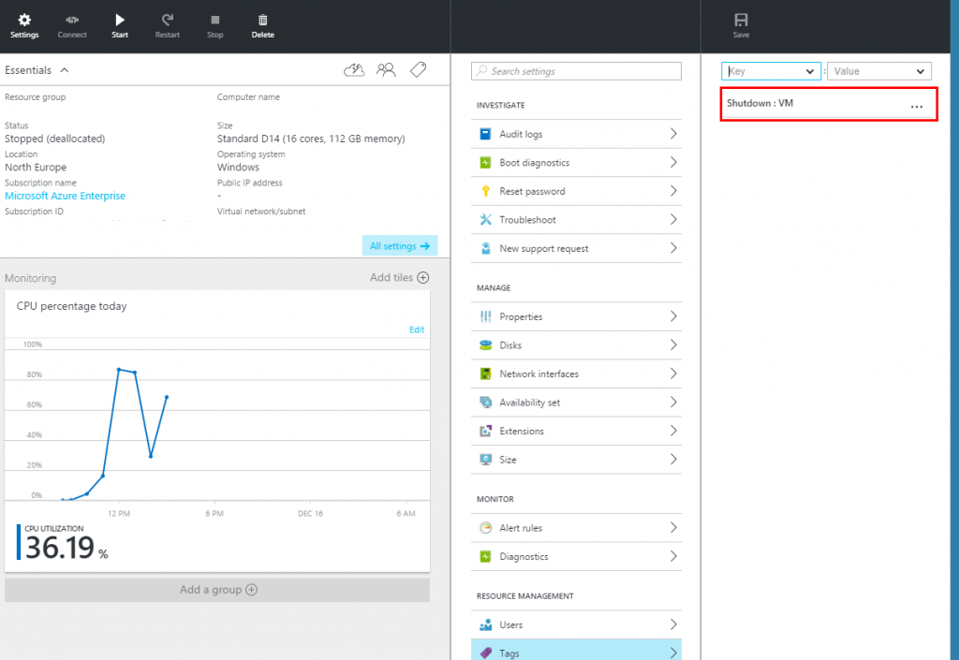
Task: Select the Shutdown : VM tag text
Action: point(760,103)
